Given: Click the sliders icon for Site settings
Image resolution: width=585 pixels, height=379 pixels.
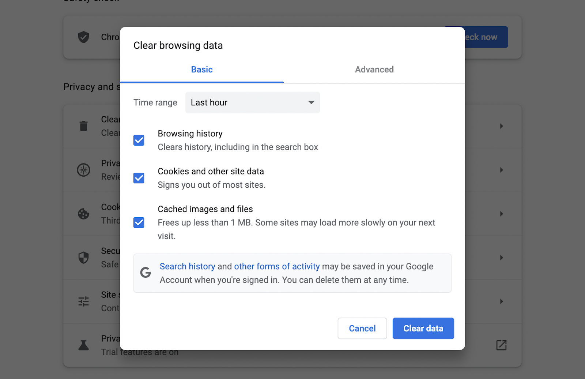Looking at the screenshot, I should pos(83,301).
